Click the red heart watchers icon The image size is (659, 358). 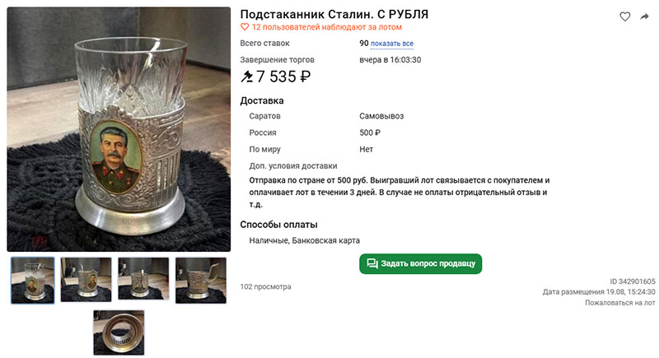(x=245, y=27)
